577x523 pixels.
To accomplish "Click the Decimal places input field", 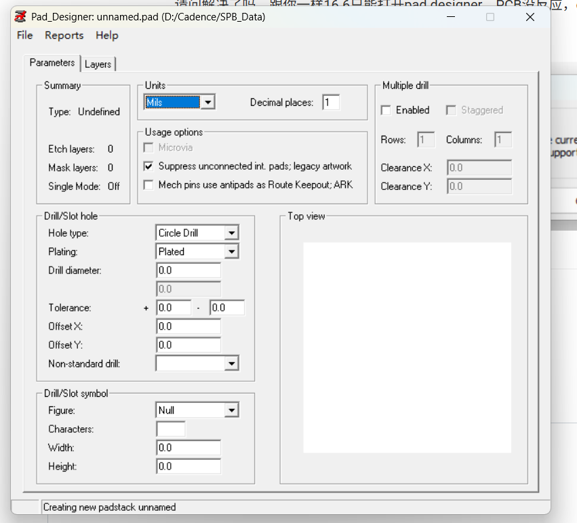I will [331, 102].
